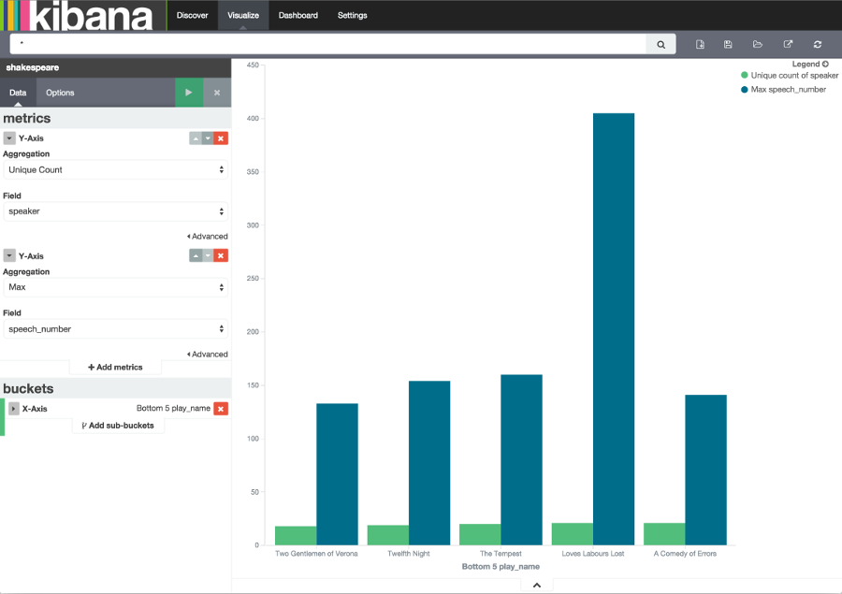Remove the Unique Count Y-Axis metric

(x=221, y=138)
